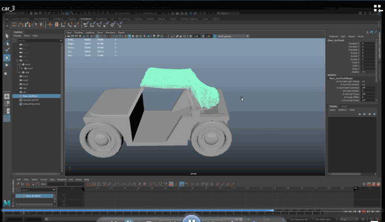Click Set Key on Translate shelf icon

64,25
